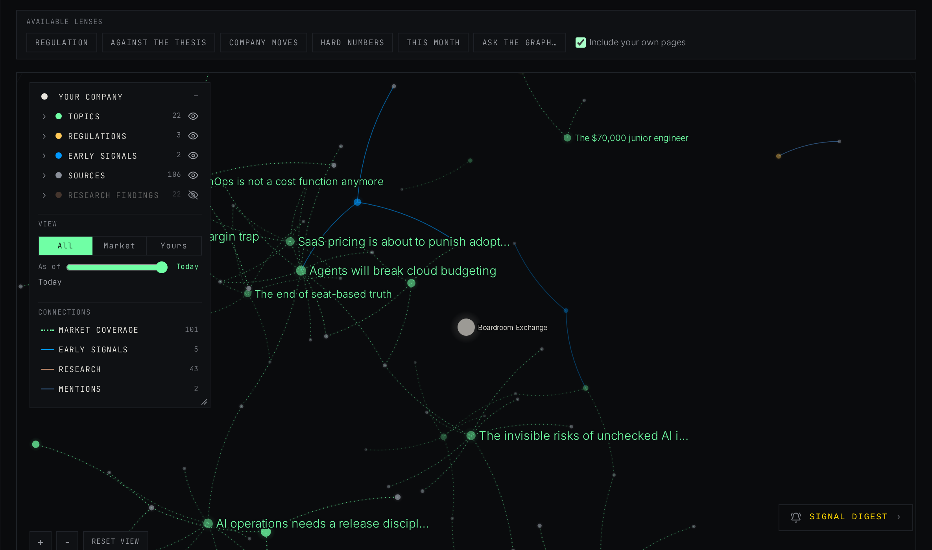
Task: Zoom out with the minus button
Action: pos(67,542)
